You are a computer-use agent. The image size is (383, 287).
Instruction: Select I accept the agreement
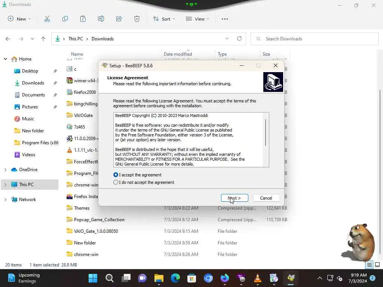click(138, 175)
